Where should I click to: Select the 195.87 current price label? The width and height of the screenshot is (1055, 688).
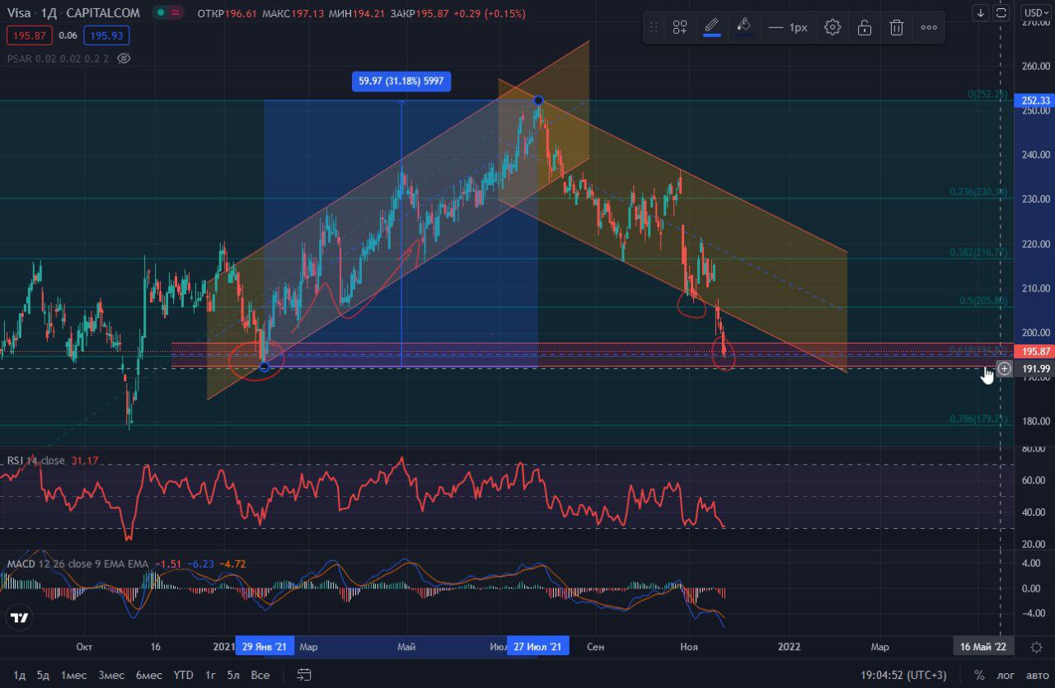1036,351
